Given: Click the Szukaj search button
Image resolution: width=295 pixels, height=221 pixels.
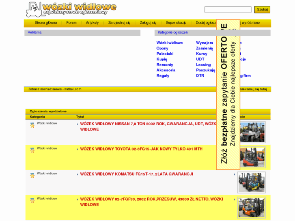Looking at the screenshot, I should 262,10.
